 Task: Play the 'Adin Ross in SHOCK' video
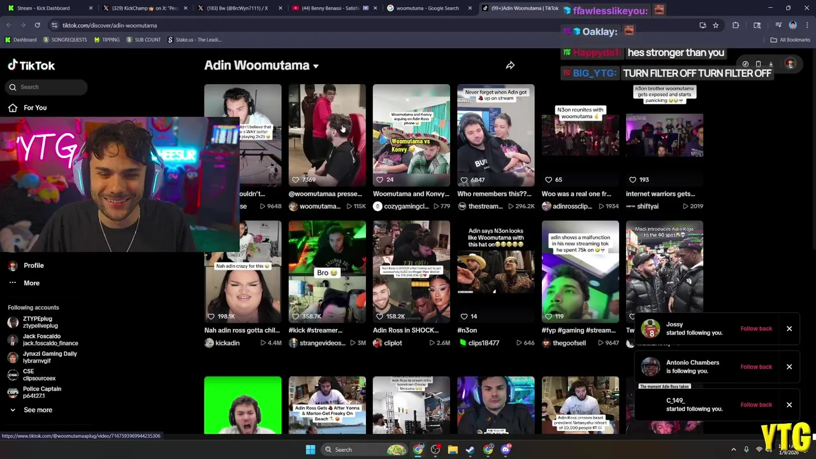point(411,272)
